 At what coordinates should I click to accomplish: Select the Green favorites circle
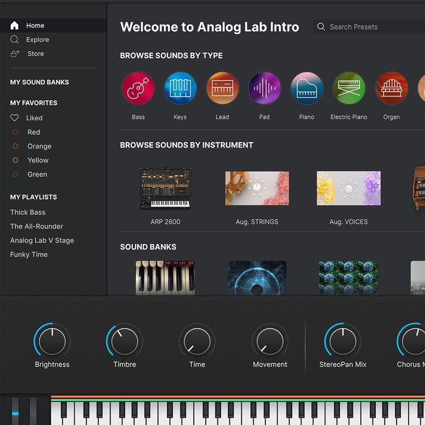point(15,174)
